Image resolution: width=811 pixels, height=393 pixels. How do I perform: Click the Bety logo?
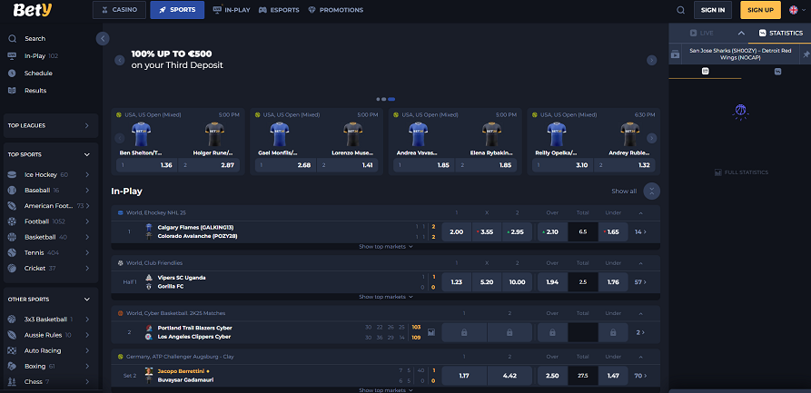click(33, 9)
